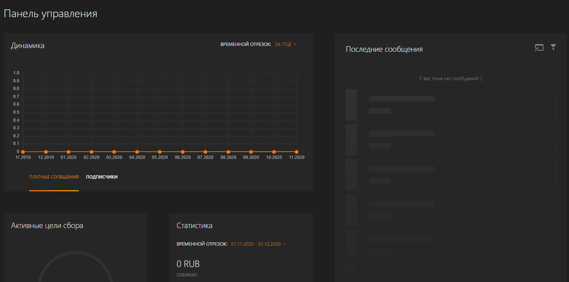Switch to the ПОДПИСЧИКИ tab
This screenshot has width=569, height=282.
[x=101, y=177]
